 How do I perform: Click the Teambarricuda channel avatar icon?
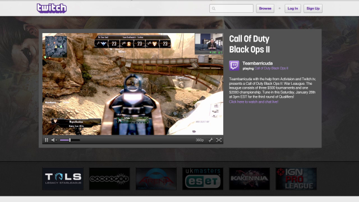click(x=234, y=66)
